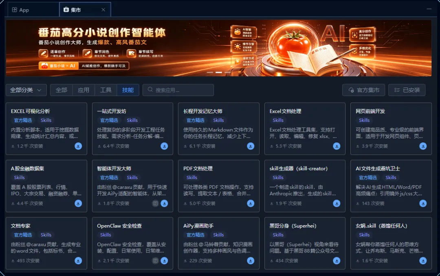
Task: Select the 应用 filter tab
Action: (x=84, y=90)
